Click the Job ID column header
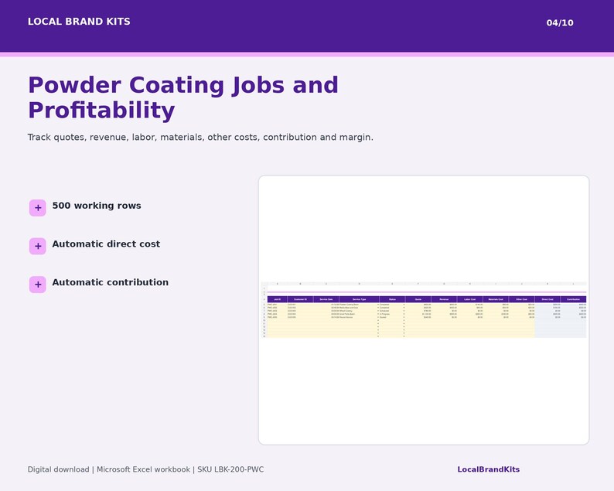Image resolution: width=614 pixels, height=491 pixels. click(278, 299)
